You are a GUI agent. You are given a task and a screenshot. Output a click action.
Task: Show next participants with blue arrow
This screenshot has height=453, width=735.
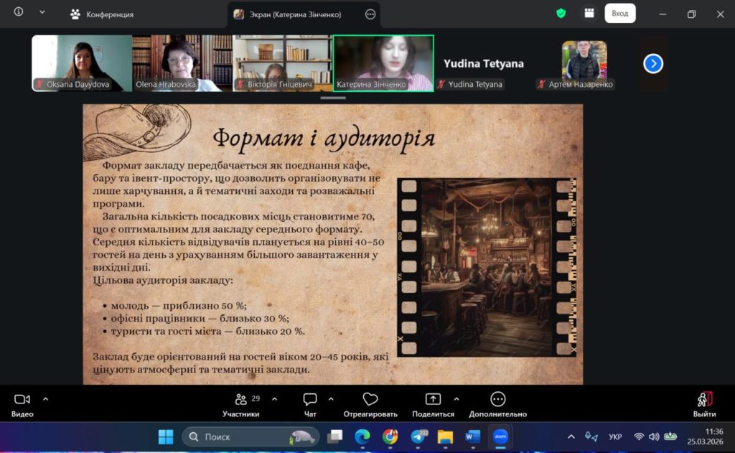(652, 64)
